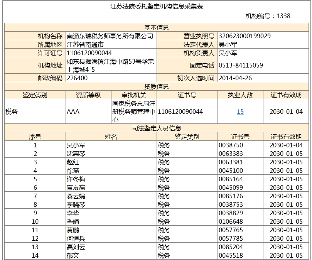This screenshot has width=312, height=260.
Task: Click the 司法鉴定人员信息 section header
Action: click(x=157, y=128)
